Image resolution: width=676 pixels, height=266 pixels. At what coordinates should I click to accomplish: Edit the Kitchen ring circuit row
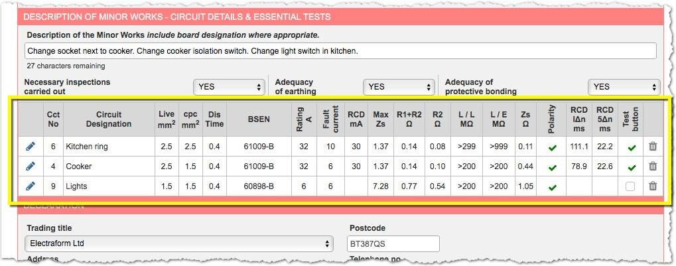(30, 147)
